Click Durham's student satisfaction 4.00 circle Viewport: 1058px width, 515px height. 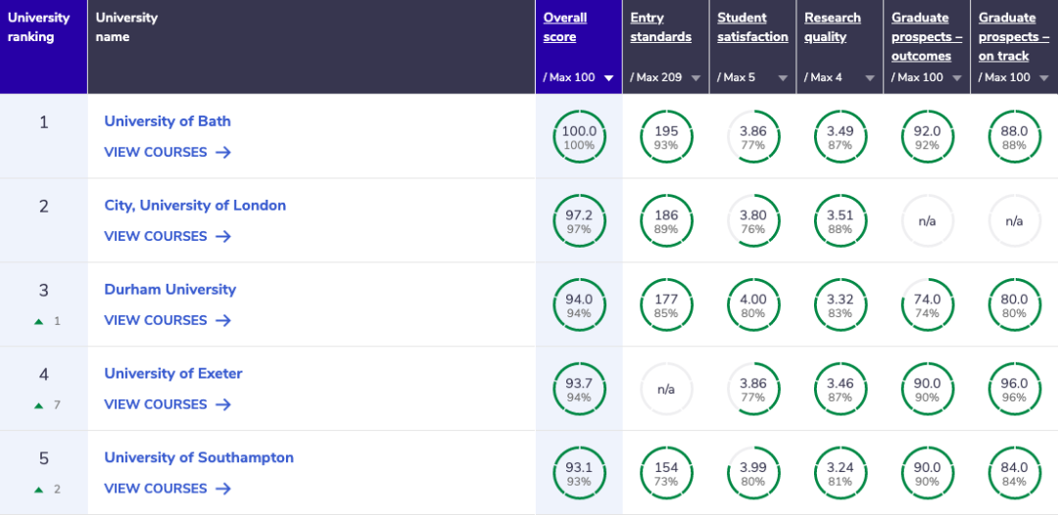[753, 304]
